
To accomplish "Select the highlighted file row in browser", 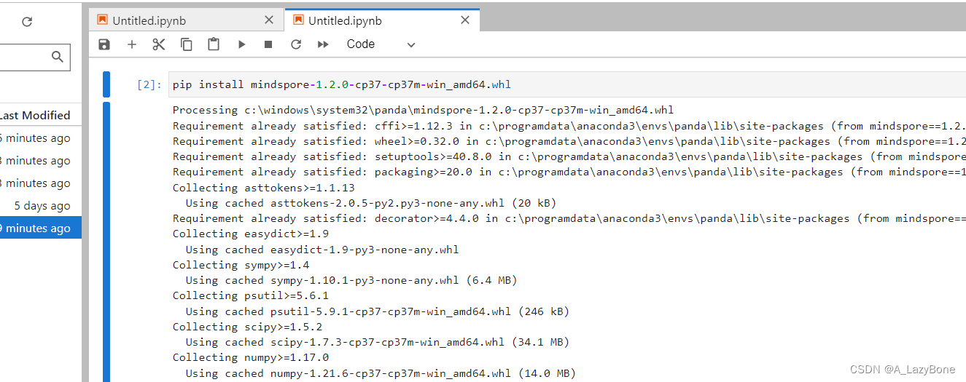I will pos(41,228).
